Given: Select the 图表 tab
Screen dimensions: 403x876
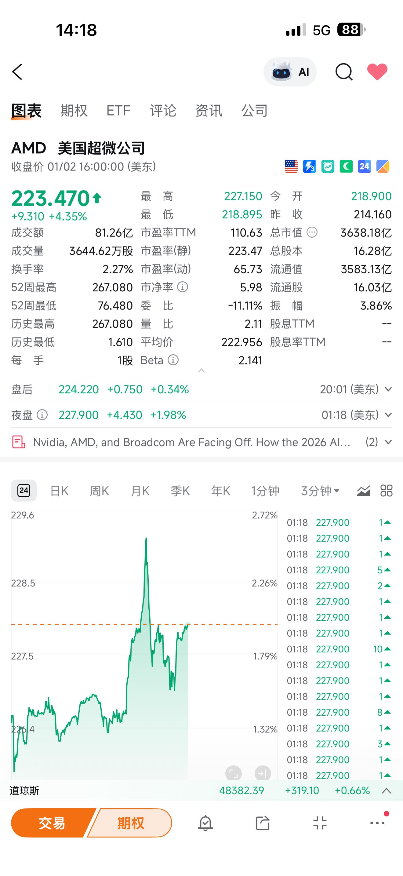Looking at the screenshot, I should tap(26, 111).
